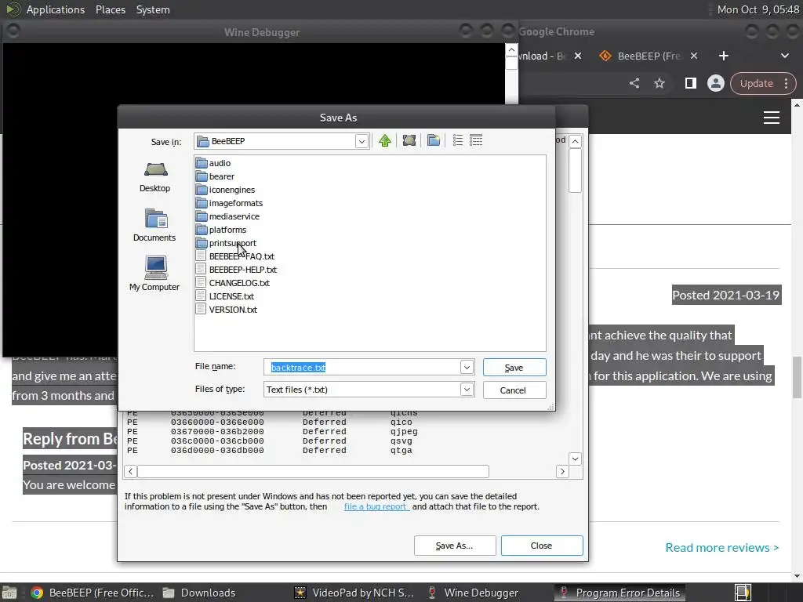Expand the File name dropdown arrow
The height and width of the screenshot is (602, 803).
point(467,367)
